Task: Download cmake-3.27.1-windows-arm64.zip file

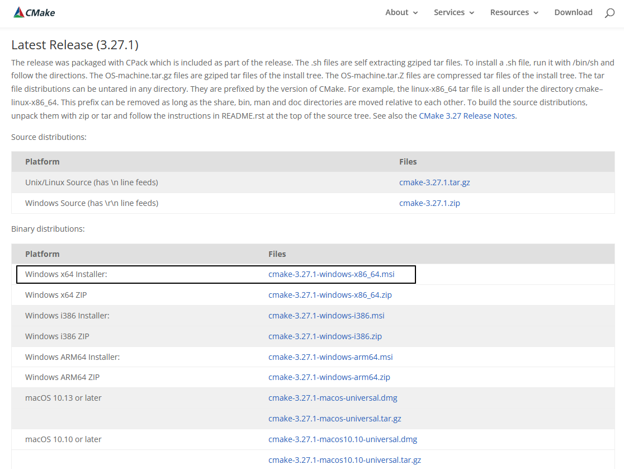Action: pos(329,377)
